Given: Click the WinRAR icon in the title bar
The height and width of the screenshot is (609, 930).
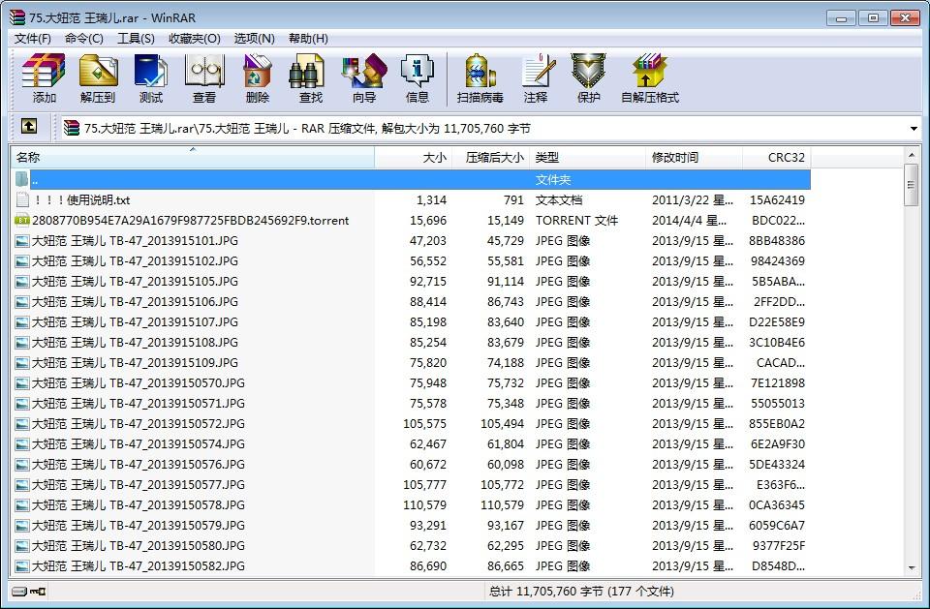Looking at the screenshot, I should 17,17.
